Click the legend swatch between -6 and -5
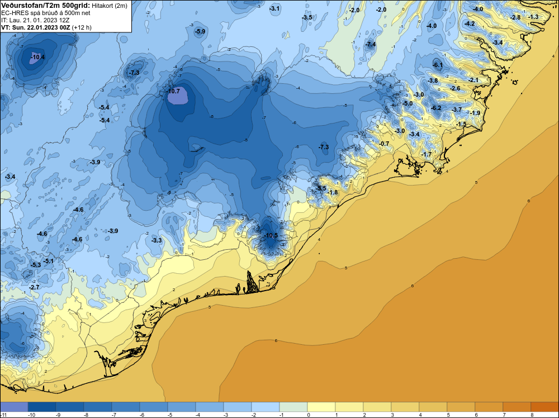559x418 pixels. tap(154, 407)
